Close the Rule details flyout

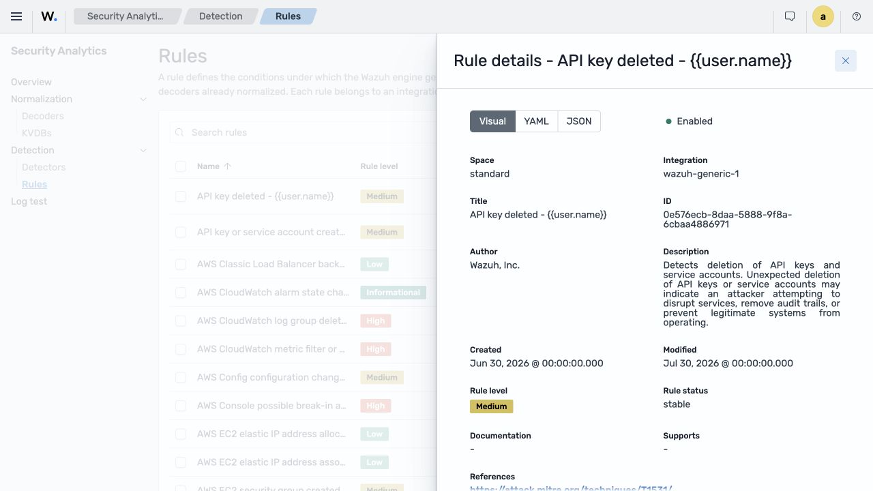846,61
